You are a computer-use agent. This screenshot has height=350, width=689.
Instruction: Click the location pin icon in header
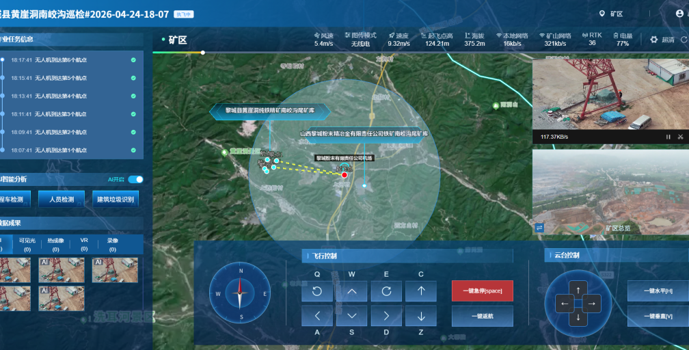(602, 14)
